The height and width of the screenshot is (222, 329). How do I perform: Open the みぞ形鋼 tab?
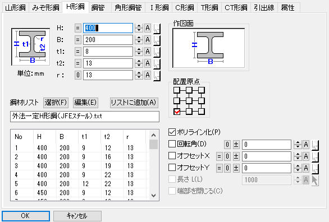click(x=45, y=8)
